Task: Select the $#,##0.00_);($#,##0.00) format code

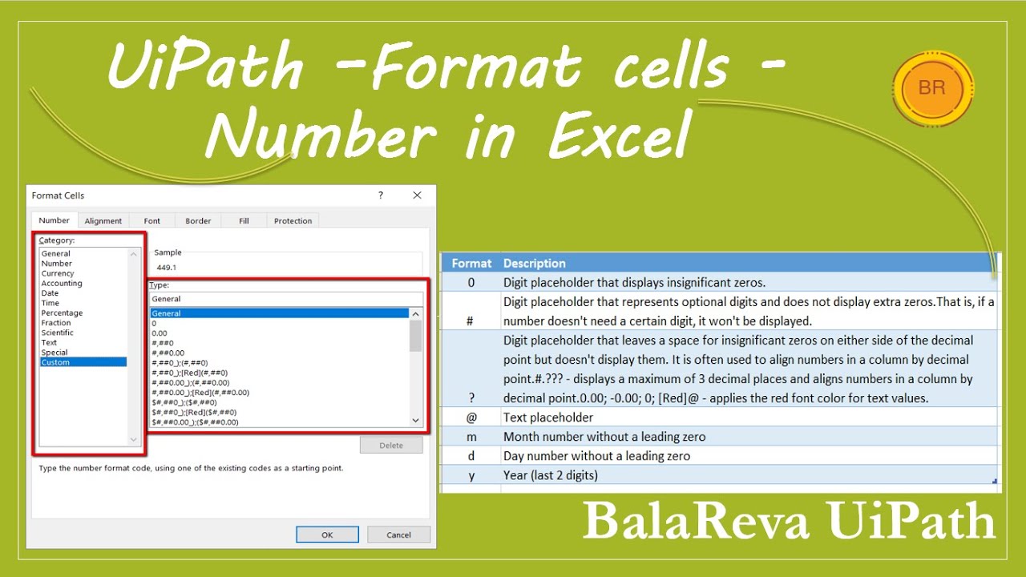Action: (x=280, y=422)
